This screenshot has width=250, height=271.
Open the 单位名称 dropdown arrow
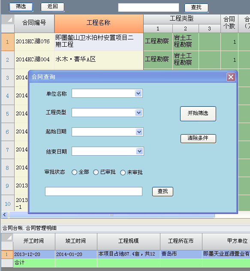click(138, 93)
